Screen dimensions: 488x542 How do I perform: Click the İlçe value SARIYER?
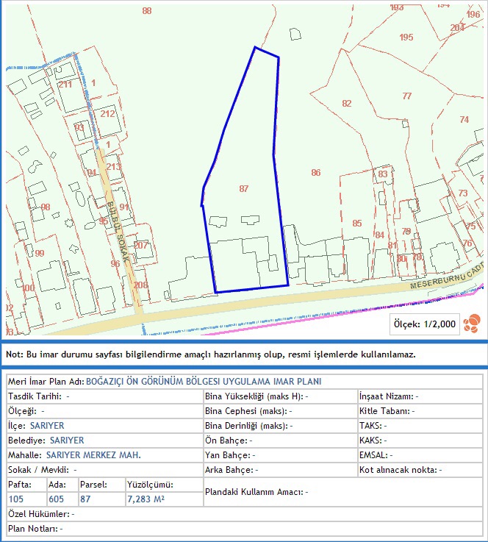click(x=47, y=426)
